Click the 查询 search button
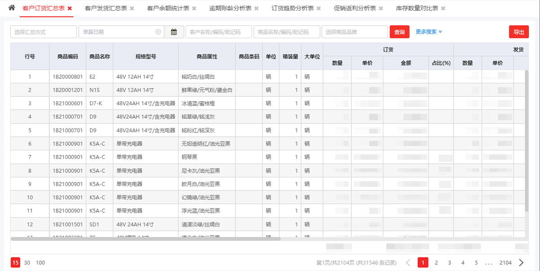 (x=400, y=32)
